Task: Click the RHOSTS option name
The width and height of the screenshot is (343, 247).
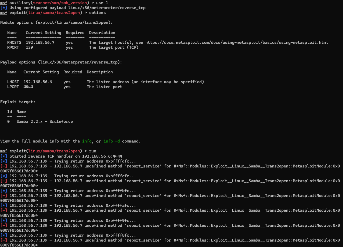Action: [14, 42]
